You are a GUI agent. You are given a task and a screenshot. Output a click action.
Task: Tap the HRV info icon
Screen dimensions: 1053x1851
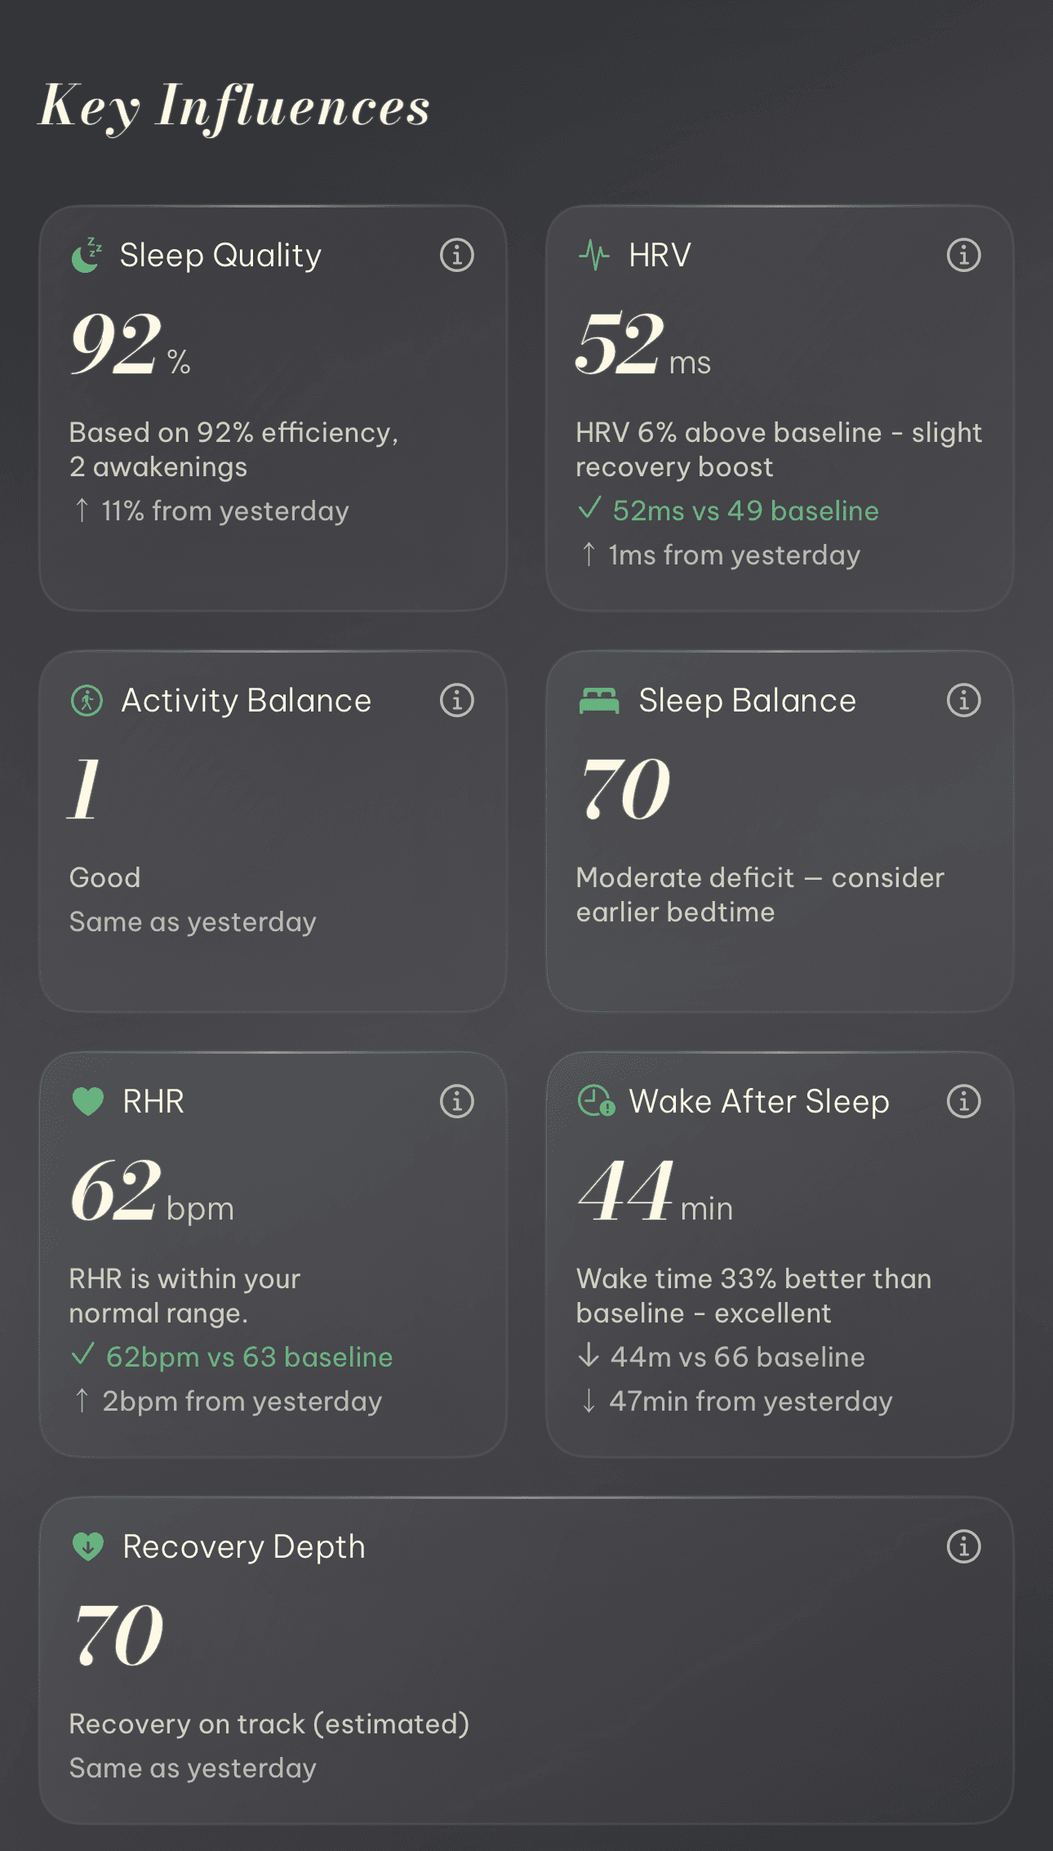(963, 256)
